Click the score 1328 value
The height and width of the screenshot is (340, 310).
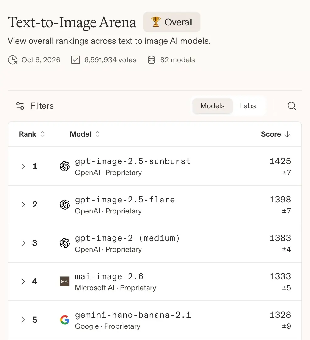click(x=280, y=315)
